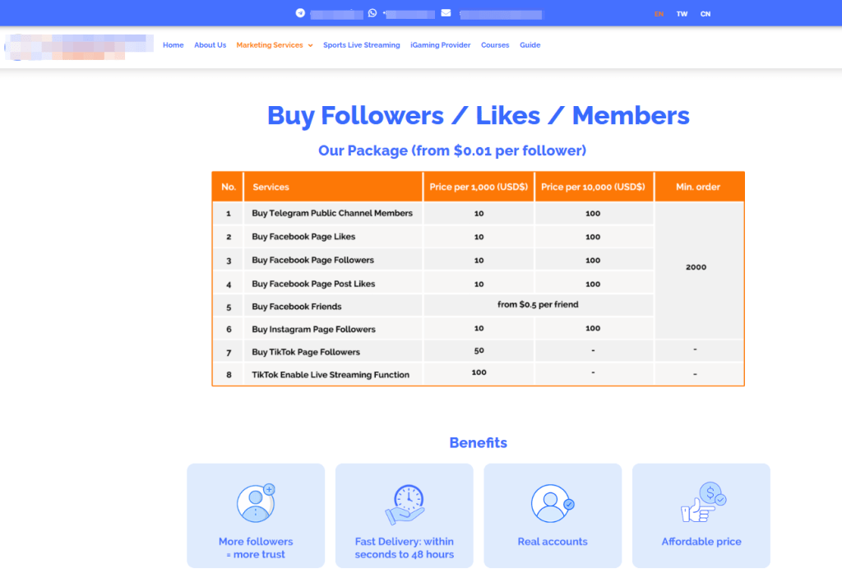Switch language to CN
The width and height of the screenshot is (842, 587).
(x=706, y=14)
